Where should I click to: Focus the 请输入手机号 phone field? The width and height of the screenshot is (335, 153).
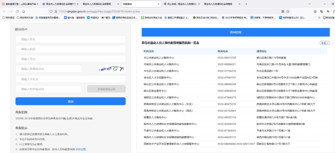70,79
